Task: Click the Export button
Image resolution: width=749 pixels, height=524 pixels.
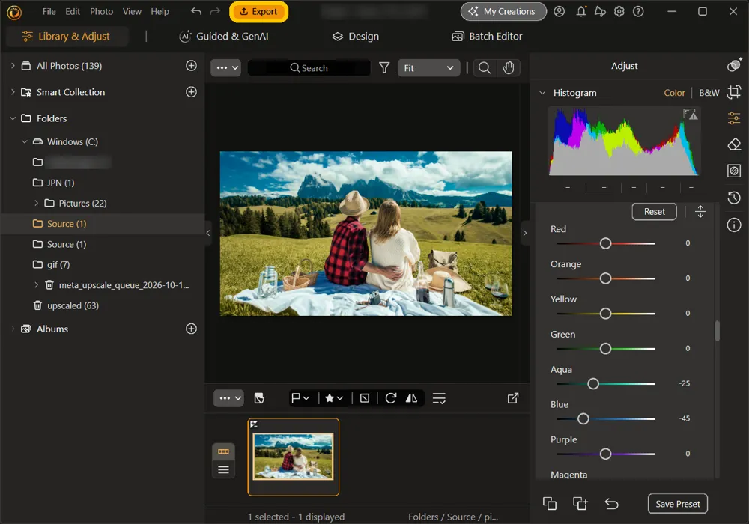Action: click(258, 11)
